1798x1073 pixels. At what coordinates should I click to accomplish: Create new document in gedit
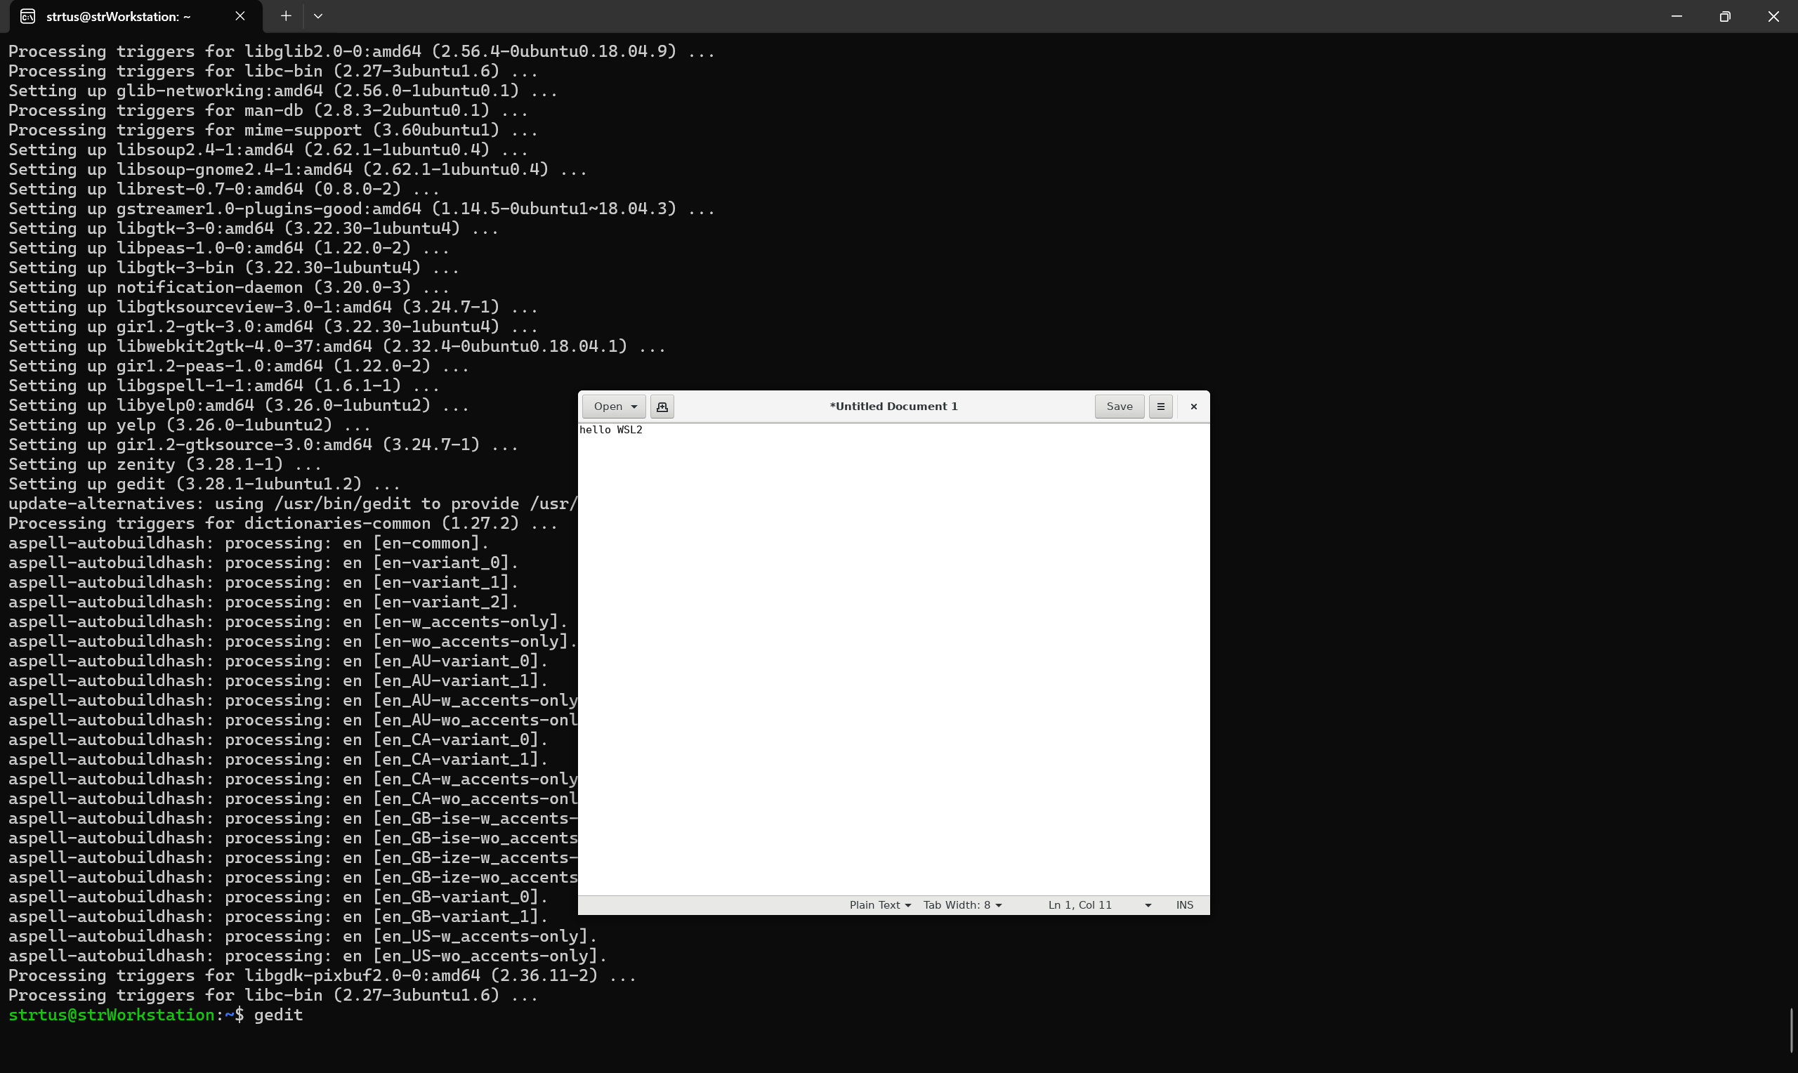click(662, 407)
